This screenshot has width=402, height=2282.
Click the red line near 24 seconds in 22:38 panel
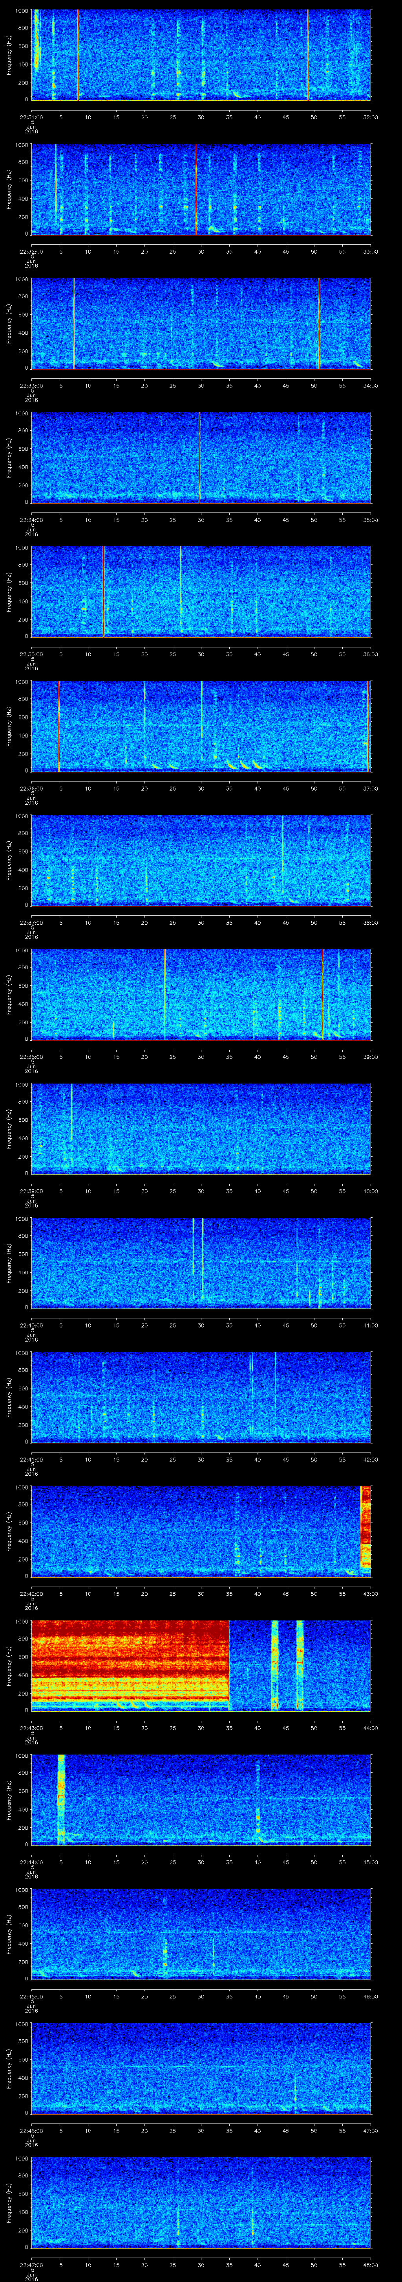pos(164,995)
